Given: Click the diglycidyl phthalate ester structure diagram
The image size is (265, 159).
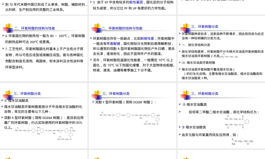Looking at the screenshot, I should point(237,122).
